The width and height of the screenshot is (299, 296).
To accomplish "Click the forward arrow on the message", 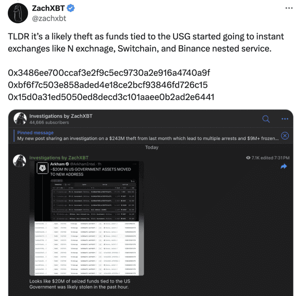I will tap(283, 166).
